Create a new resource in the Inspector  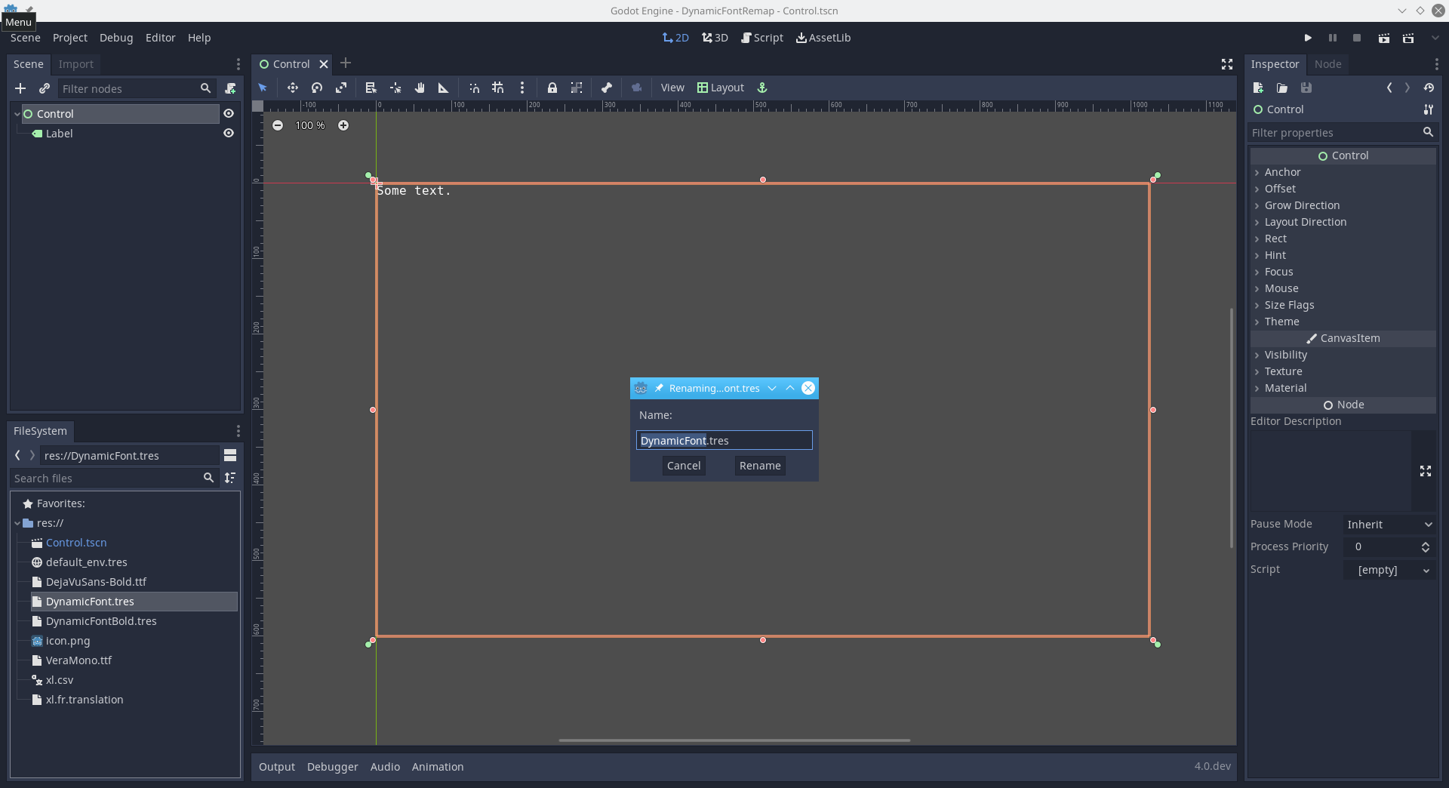[1258, 88]
